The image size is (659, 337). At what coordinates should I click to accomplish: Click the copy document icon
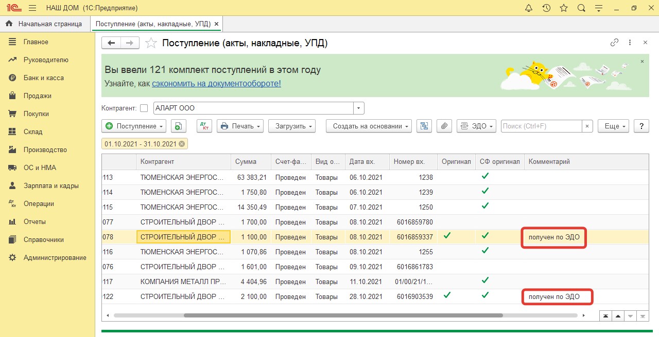pyautogui.click(x=178, y=126)
